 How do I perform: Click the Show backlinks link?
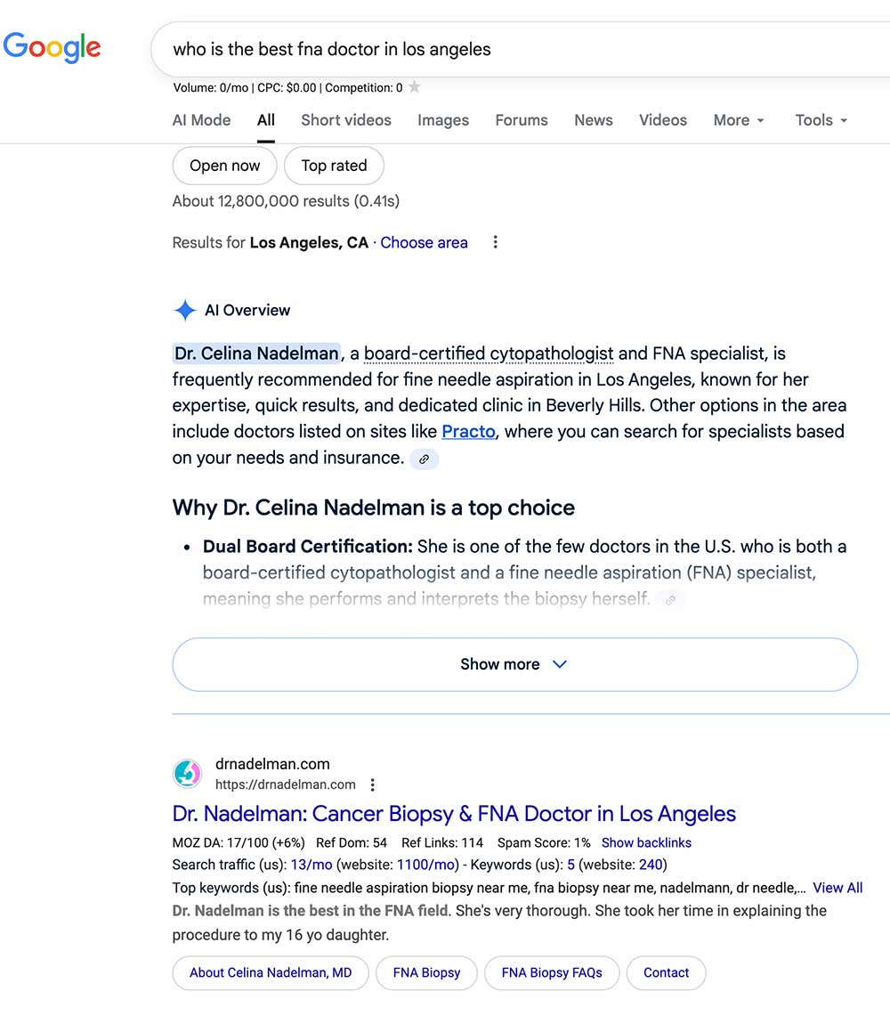pyautogui.click(x=646, y=842)
